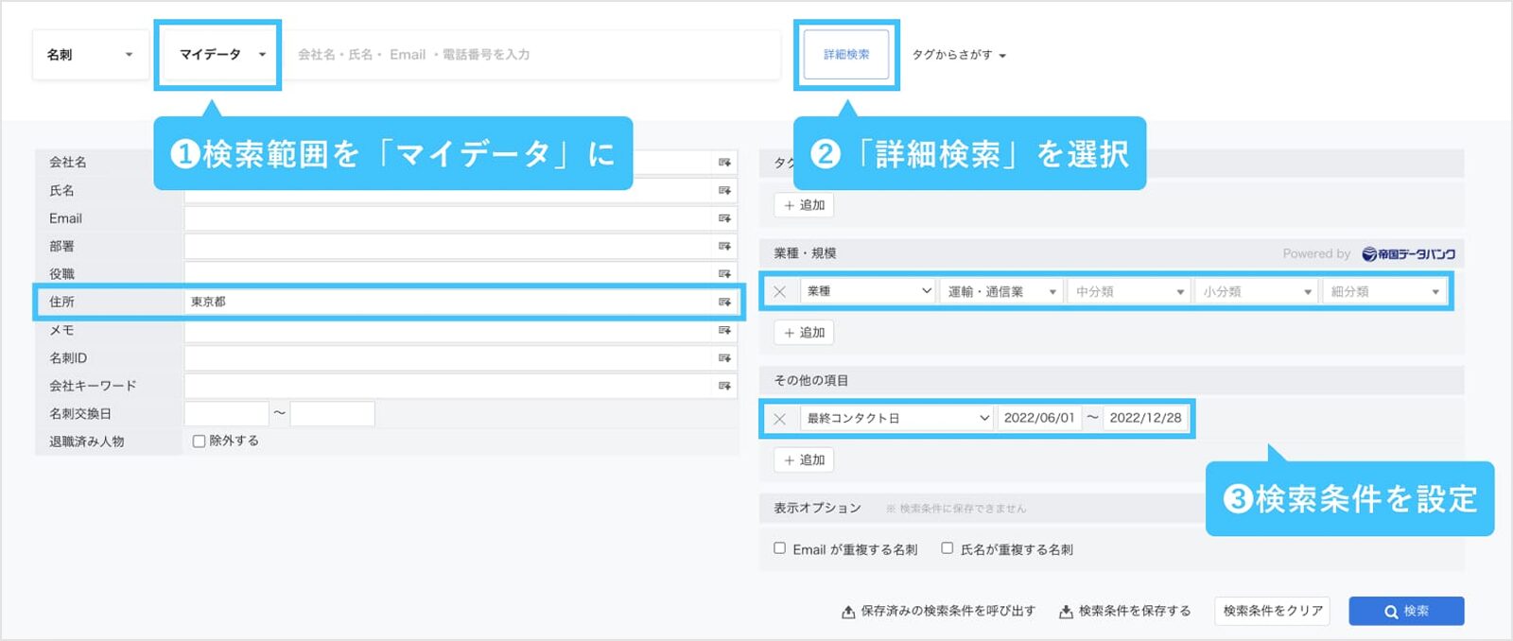Click the list icon on the 会社名 row

[x=724, y=163]
